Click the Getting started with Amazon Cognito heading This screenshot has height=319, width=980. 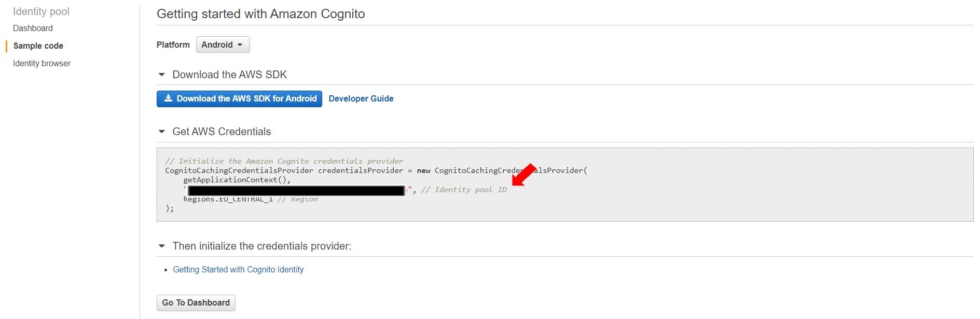coord(260,14)
